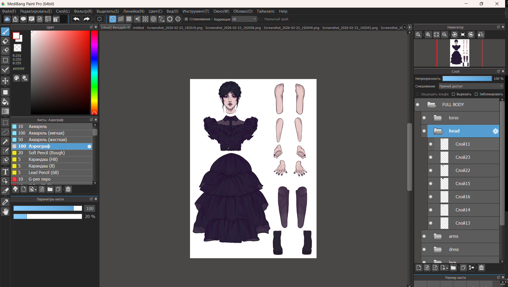Open the Фильтр(R) menu
This screenshot has width=508, height=287.
83,11
